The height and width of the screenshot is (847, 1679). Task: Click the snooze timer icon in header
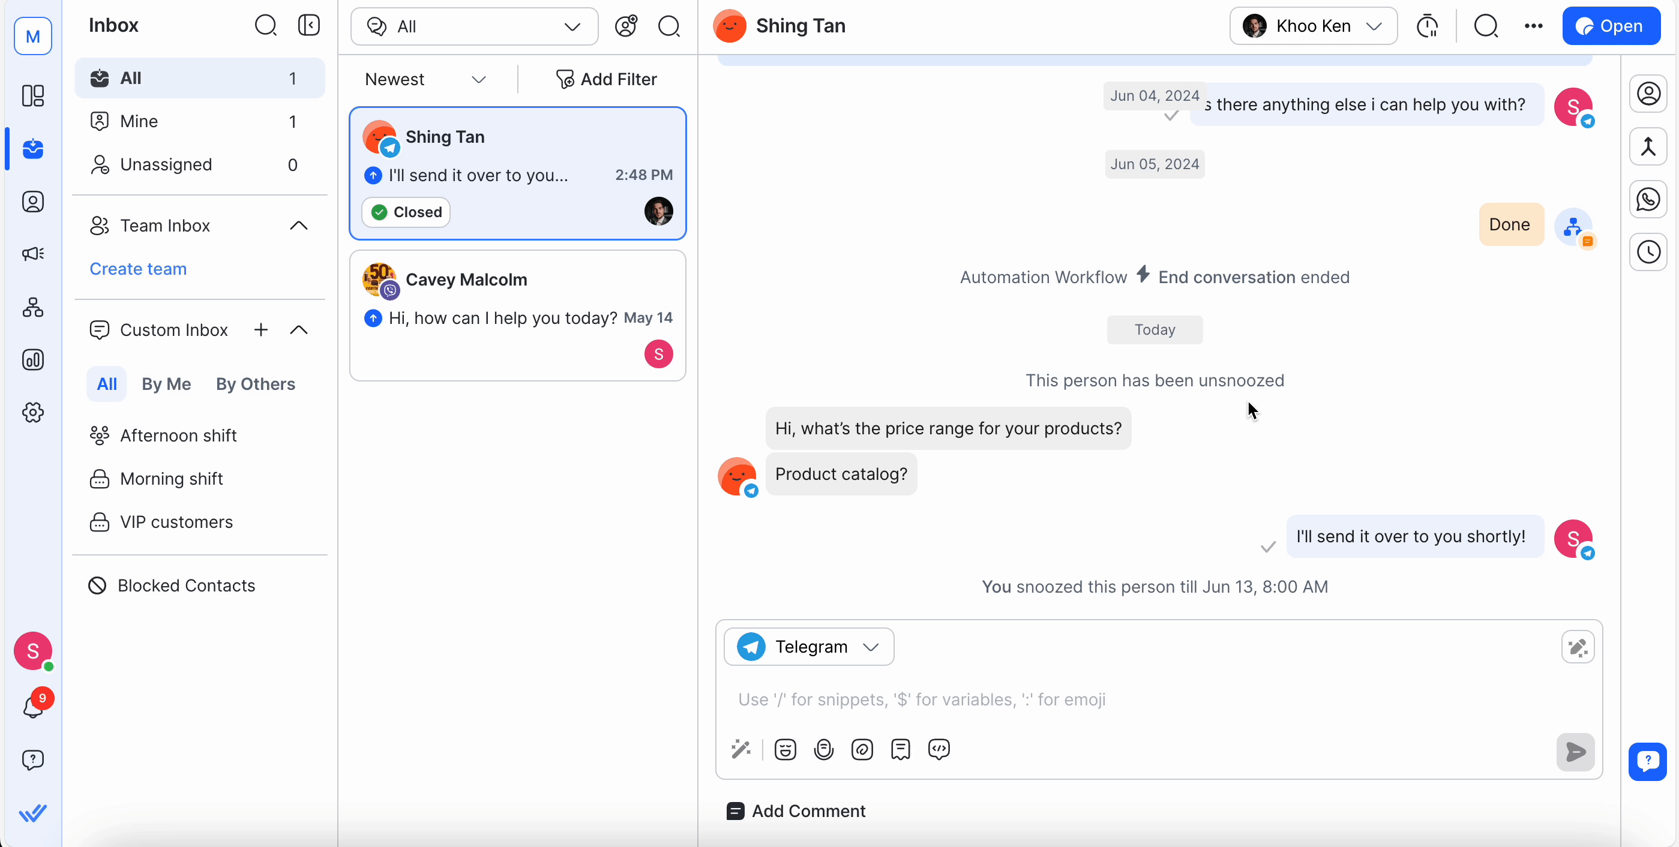1427,26
